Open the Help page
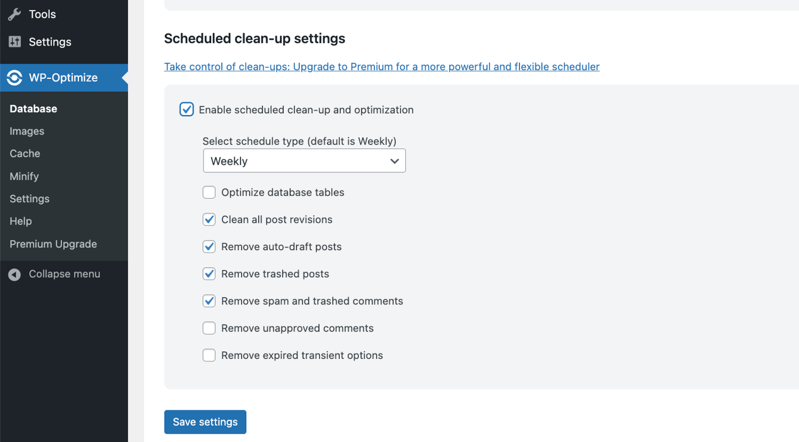 (20, 221)
